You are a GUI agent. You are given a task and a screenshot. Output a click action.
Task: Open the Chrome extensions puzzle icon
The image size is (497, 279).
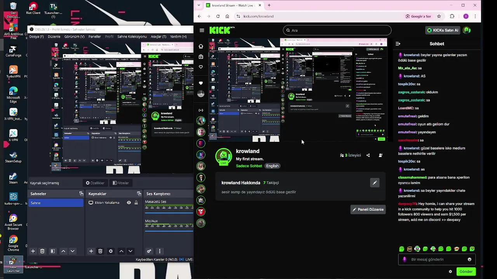[452, 16]
